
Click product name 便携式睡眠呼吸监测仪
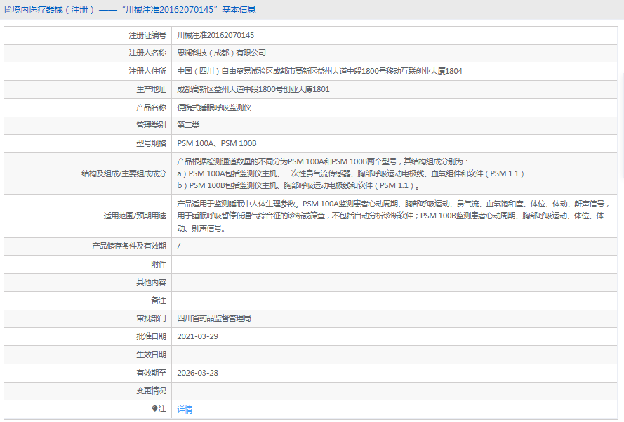coord(214,107)
